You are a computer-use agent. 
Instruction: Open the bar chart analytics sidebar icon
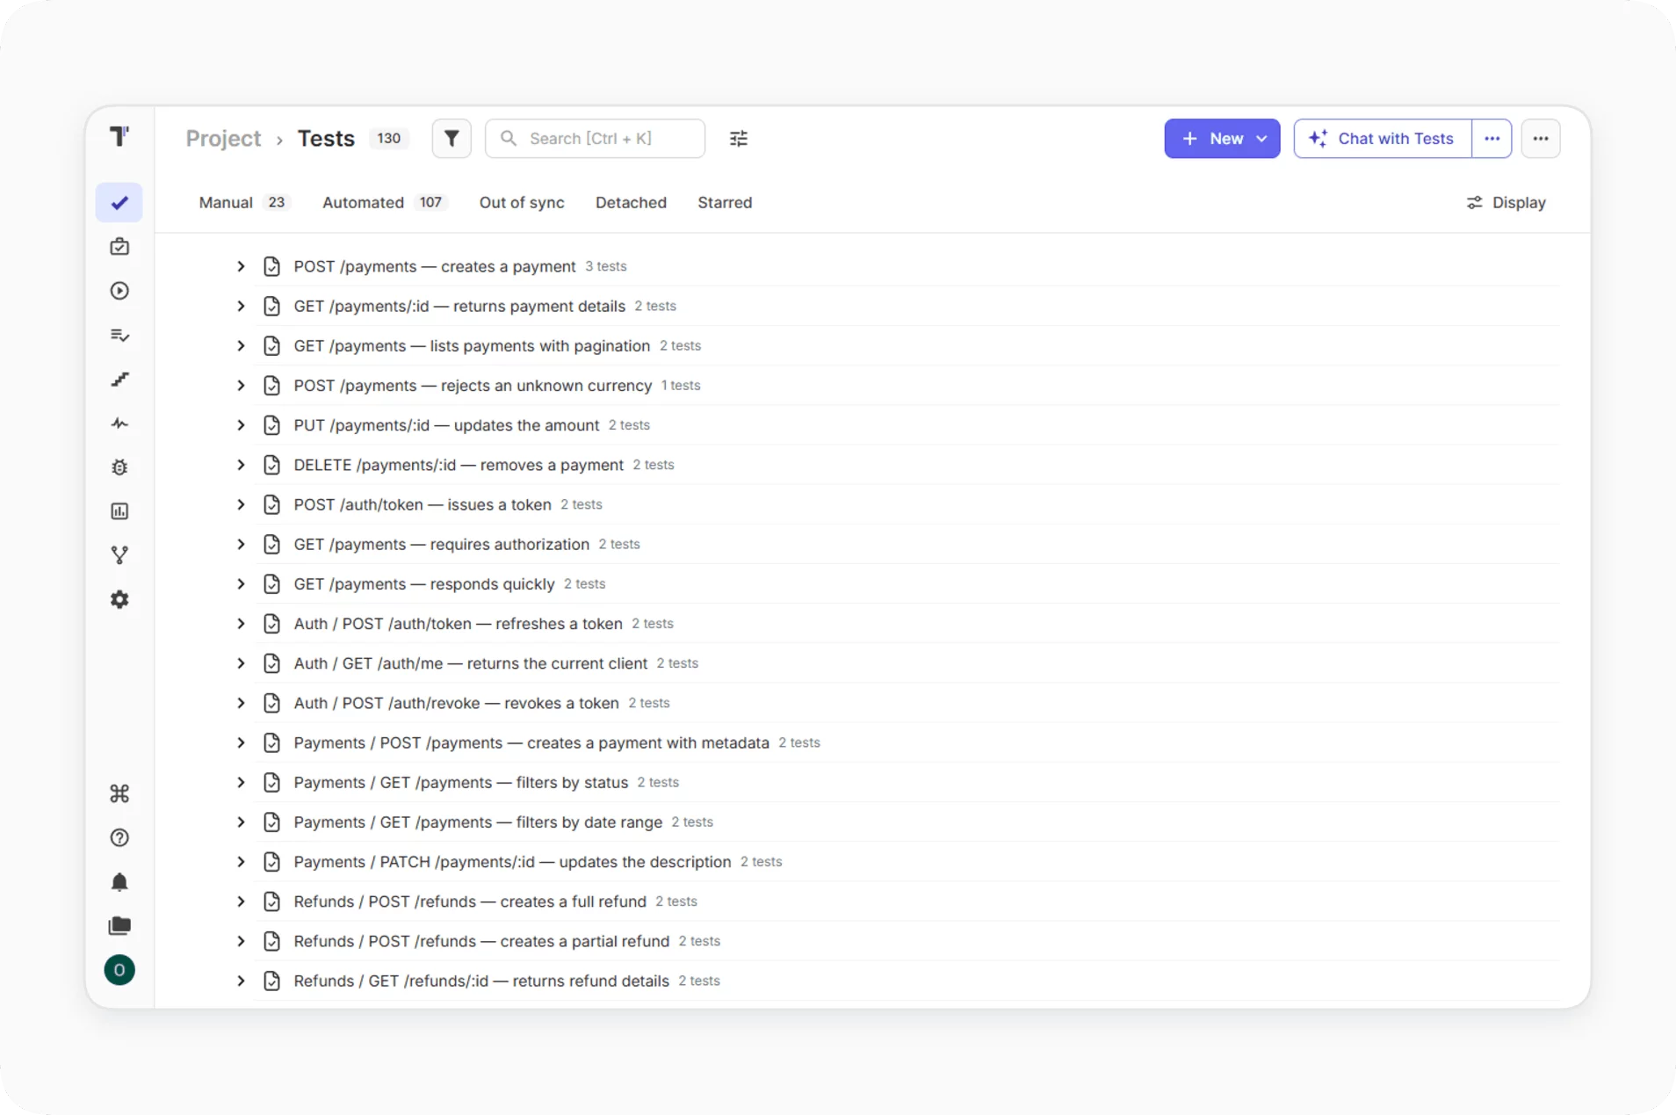[x=119, y=511]
